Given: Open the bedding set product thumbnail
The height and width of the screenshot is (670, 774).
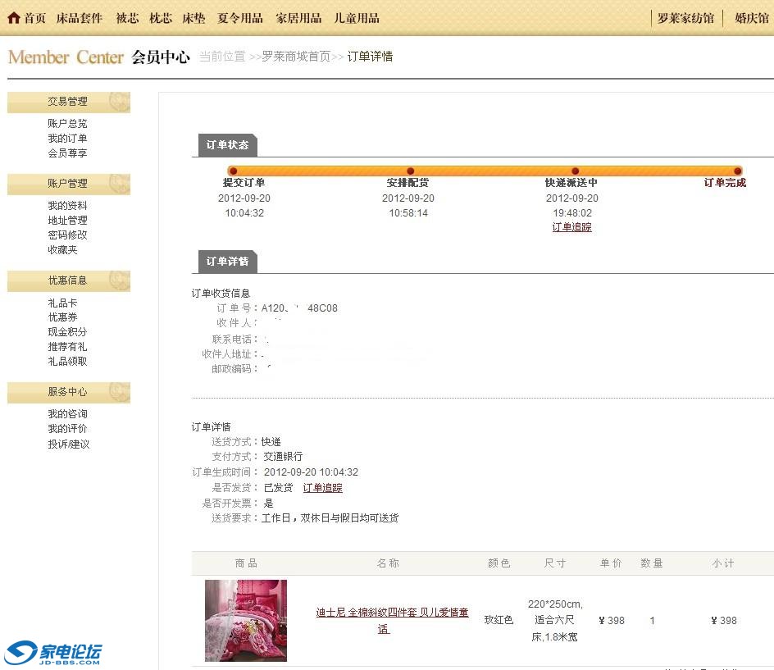Looking at the screenshot, I should tap(246, 620).
